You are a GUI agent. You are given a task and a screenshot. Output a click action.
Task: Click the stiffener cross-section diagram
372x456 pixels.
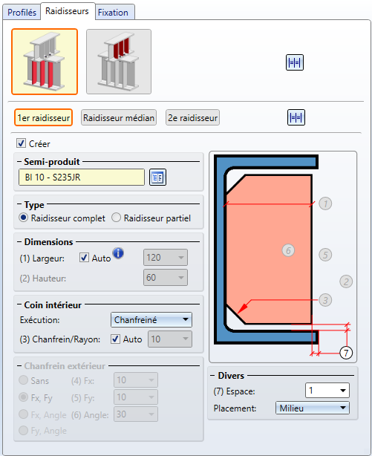pyautogui.click(x=283, y=257)
